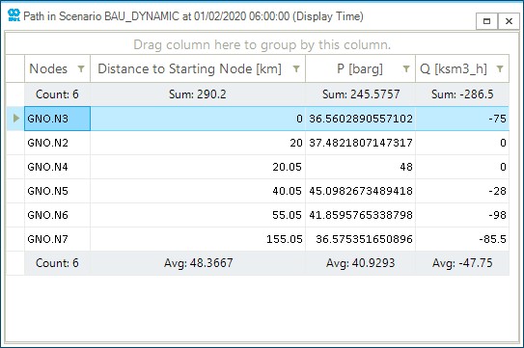Close the Path in Scenario window
The height and width of the screenshot is (348, 524).
509,21
